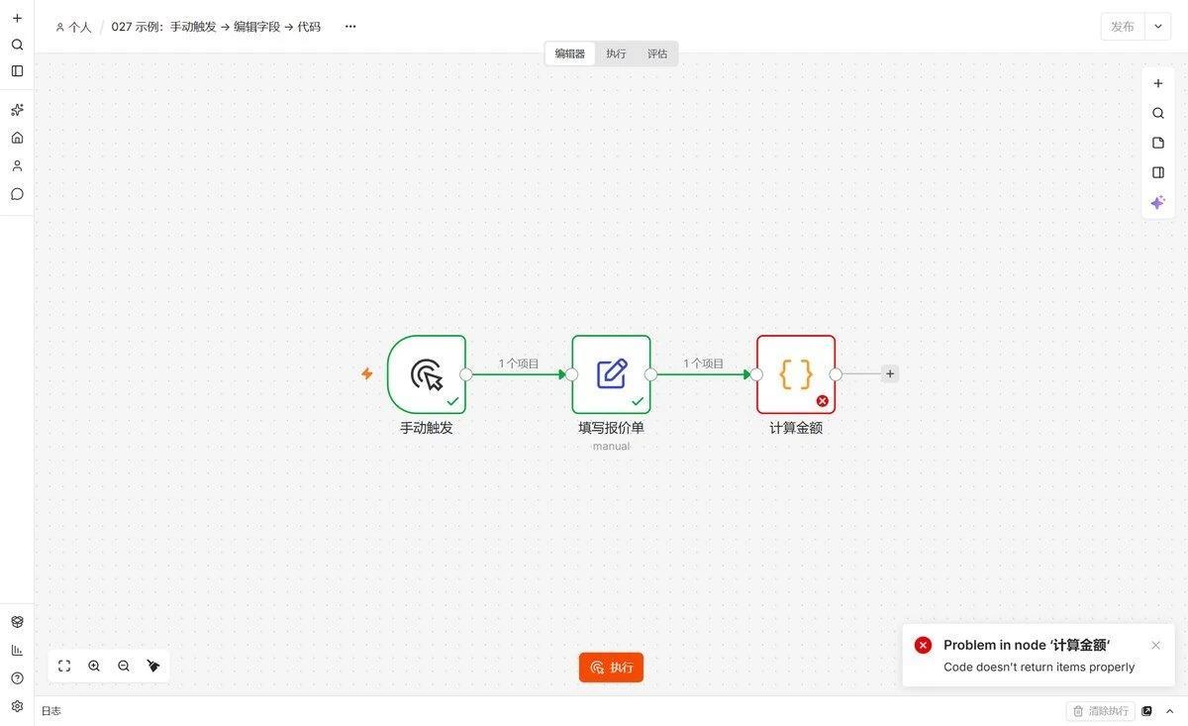Switch to the 执行 tab
Viewport: 1188px width, 726px height.
(x=616, y=53)
